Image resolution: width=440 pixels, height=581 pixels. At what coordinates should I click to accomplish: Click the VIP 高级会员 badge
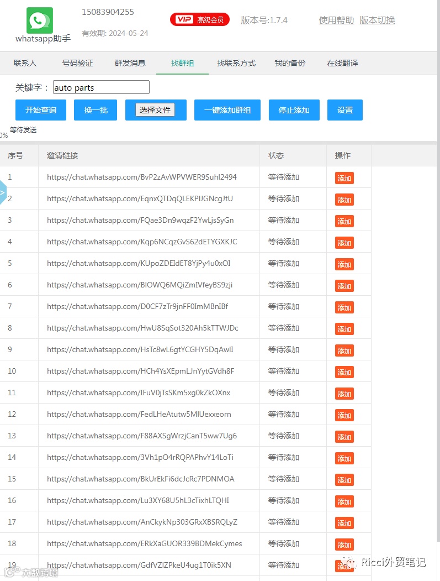tap(200, 20)
